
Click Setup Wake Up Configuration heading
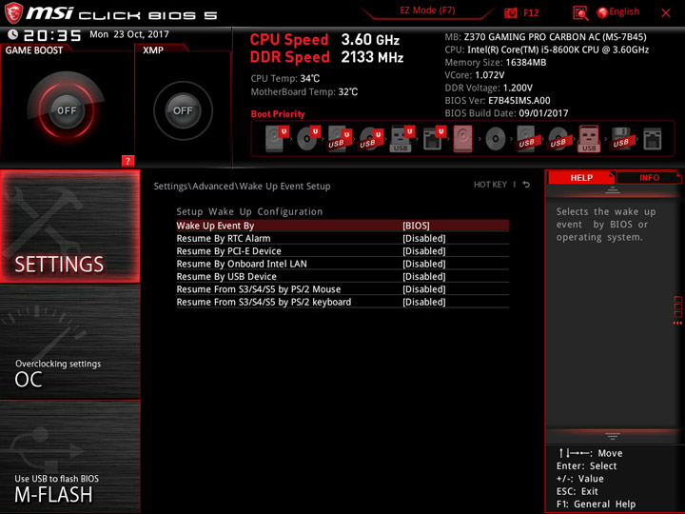click(249, 211)
